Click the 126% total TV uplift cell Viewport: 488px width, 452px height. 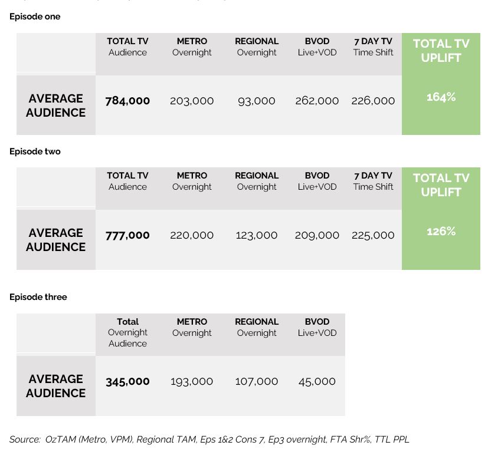click(x=441, y=232)
